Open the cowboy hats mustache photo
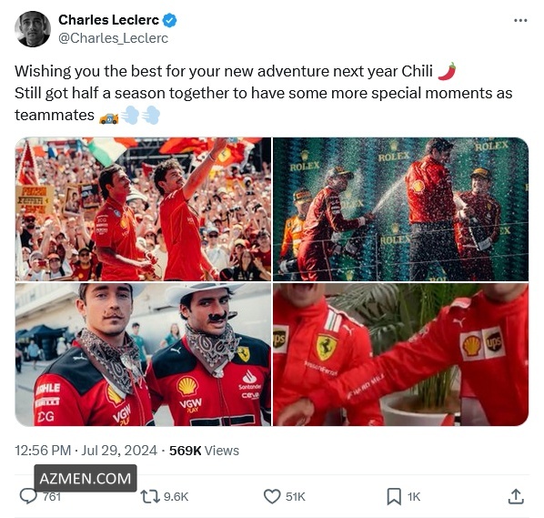 pyautogui.click(x=143, y=354)
